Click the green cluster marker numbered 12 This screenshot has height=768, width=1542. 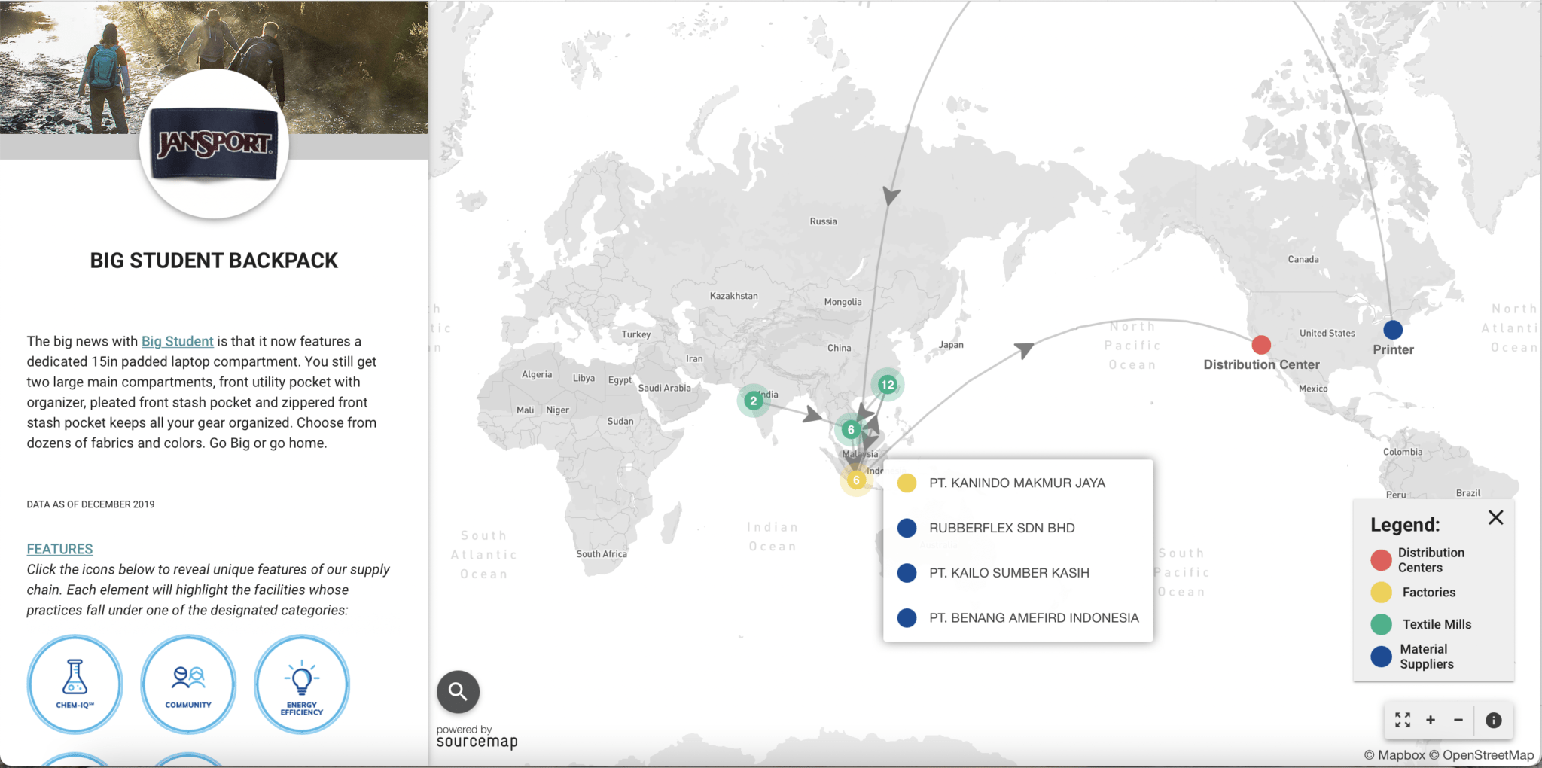[x=888, y=385]
